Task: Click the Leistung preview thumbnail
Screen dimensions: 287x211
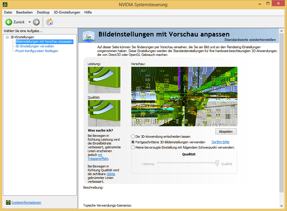Action: tap(104, 80)
